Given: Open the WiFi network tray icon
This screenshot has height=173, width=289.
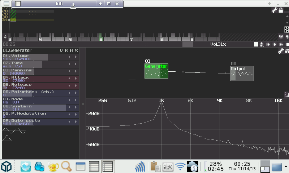Looking at the screenshot, I should click(x=180, y=167).
